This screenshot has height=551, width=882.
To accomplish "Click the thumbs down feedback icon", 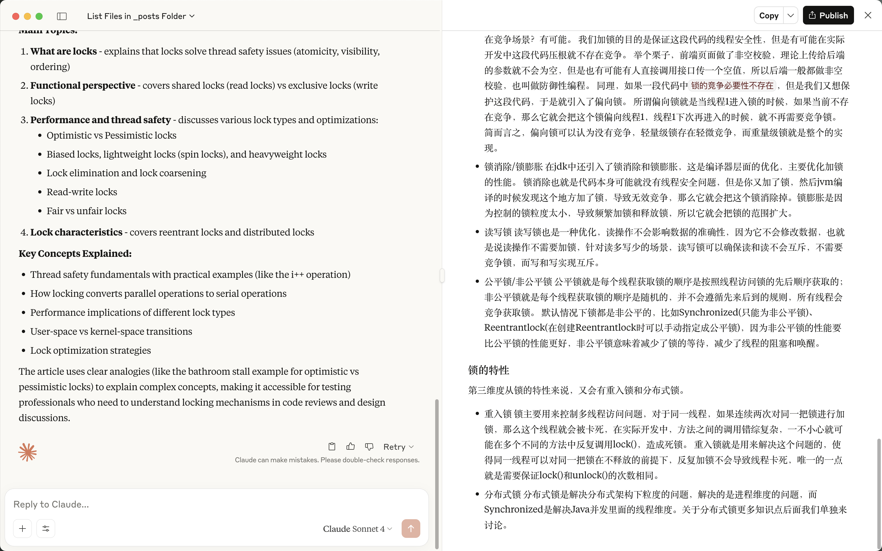I will (x=369, y=447).
